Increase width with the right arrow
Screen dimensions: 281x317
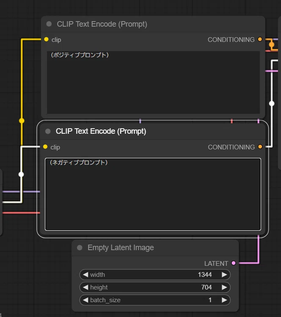click(224, 275)
